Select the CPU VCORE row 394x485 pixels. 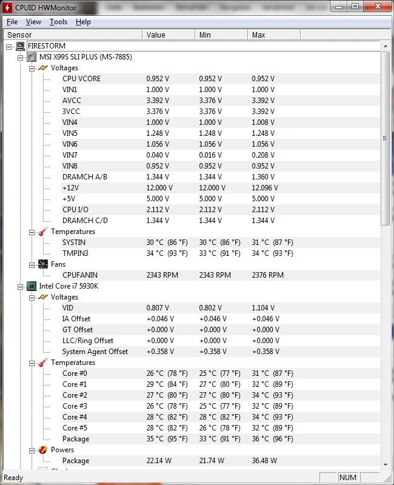click(221, 79)
